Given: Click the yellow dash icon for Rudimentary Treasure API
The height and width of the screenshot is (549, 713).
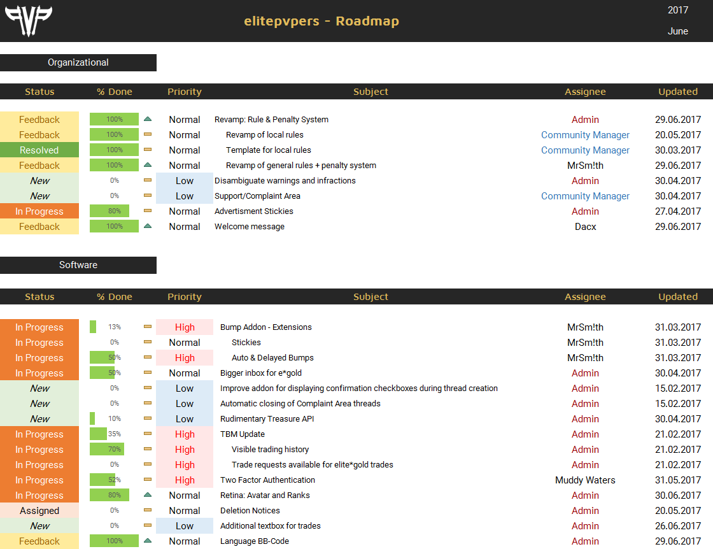Looking at the screenshot, I should tap(147, 418).
